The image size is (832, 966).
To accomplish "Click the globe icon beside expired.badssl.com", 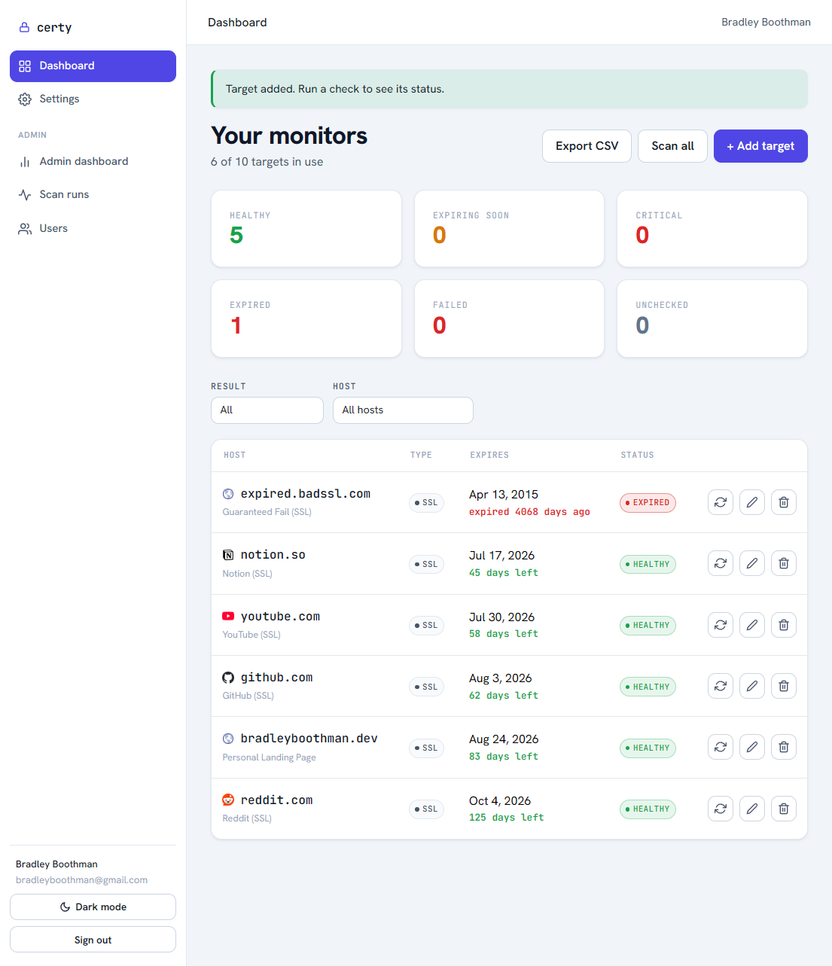I will [228, 494].
